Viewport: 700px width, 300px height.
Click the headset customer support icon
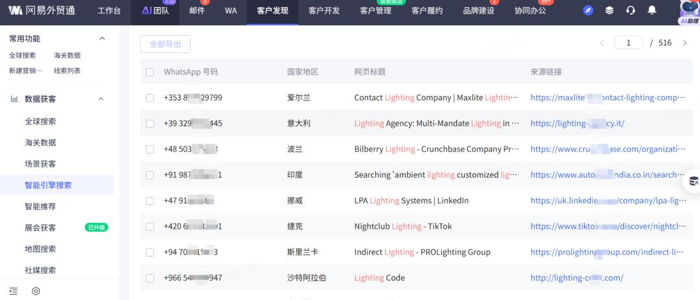631,10
